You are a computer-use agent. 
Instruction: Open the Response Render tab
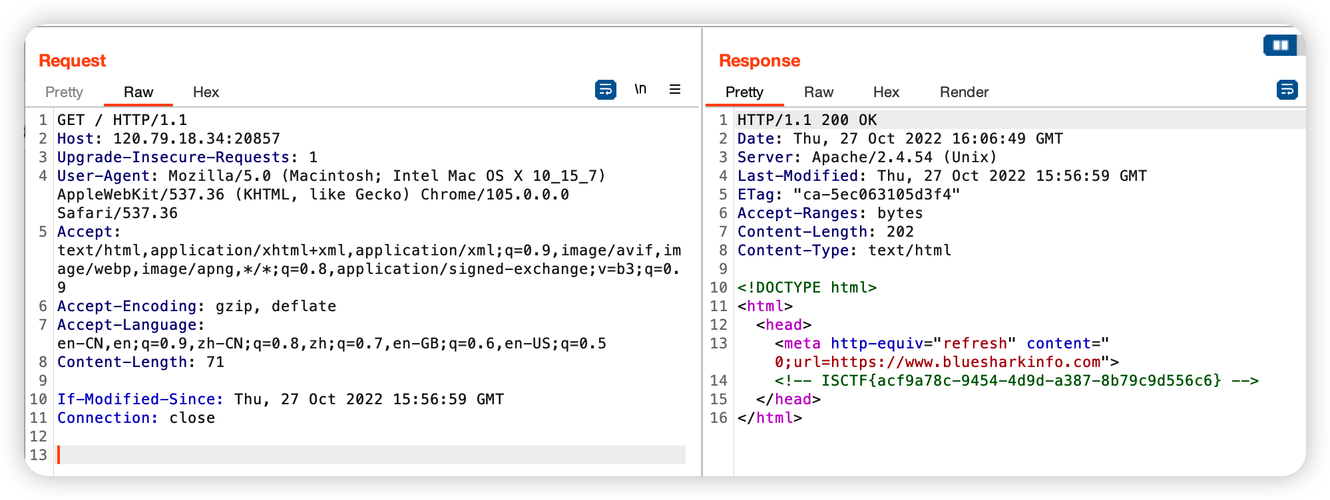point(964,92)
